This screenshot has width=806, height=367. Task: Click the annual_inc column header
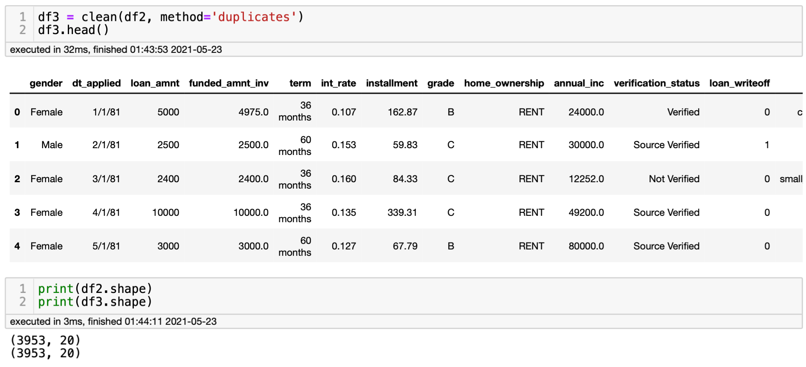point(579,83)
